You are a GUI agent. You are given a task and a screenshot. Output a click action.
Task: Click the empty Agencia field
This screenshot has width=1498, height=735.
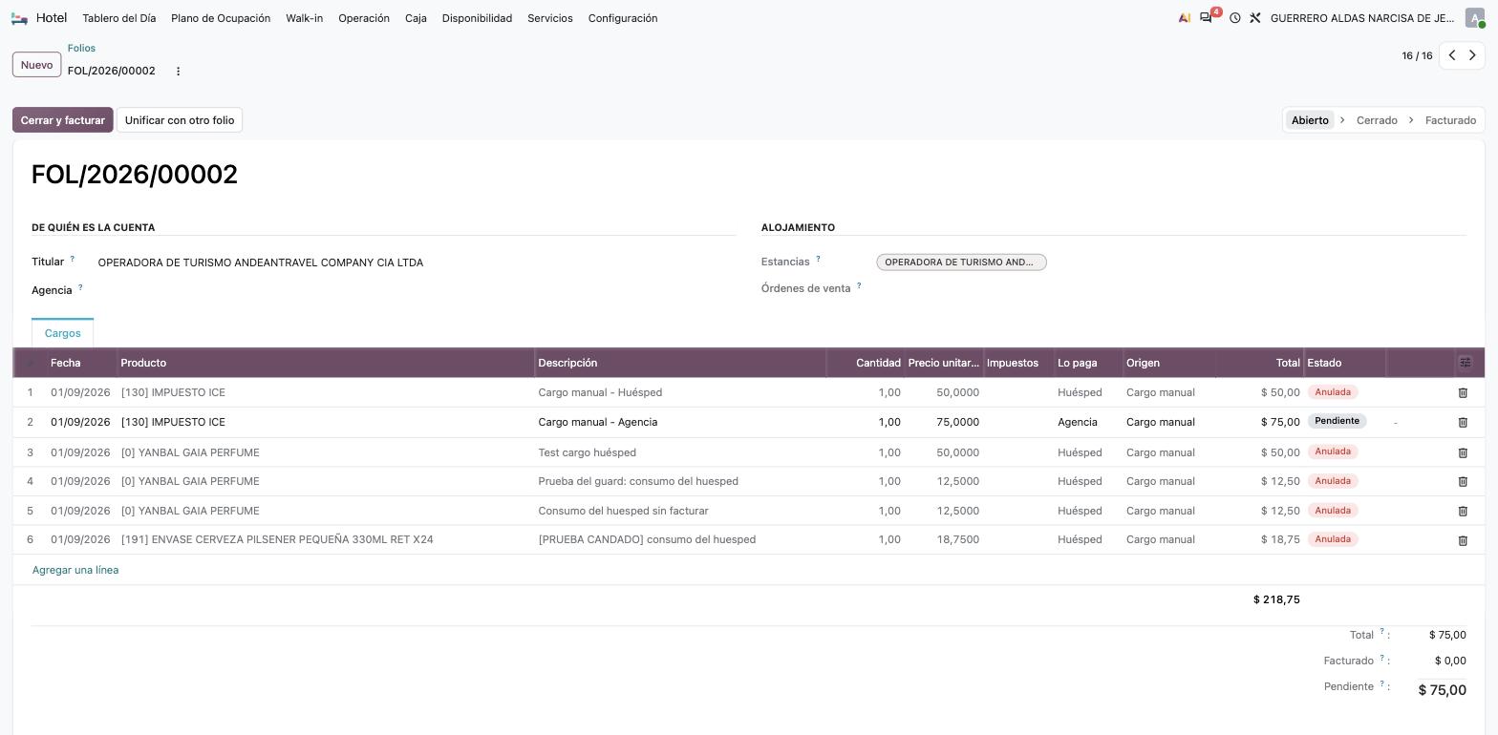(x=416, y=290)
